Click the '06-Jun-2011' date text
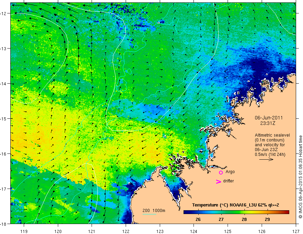 [269, 118]
